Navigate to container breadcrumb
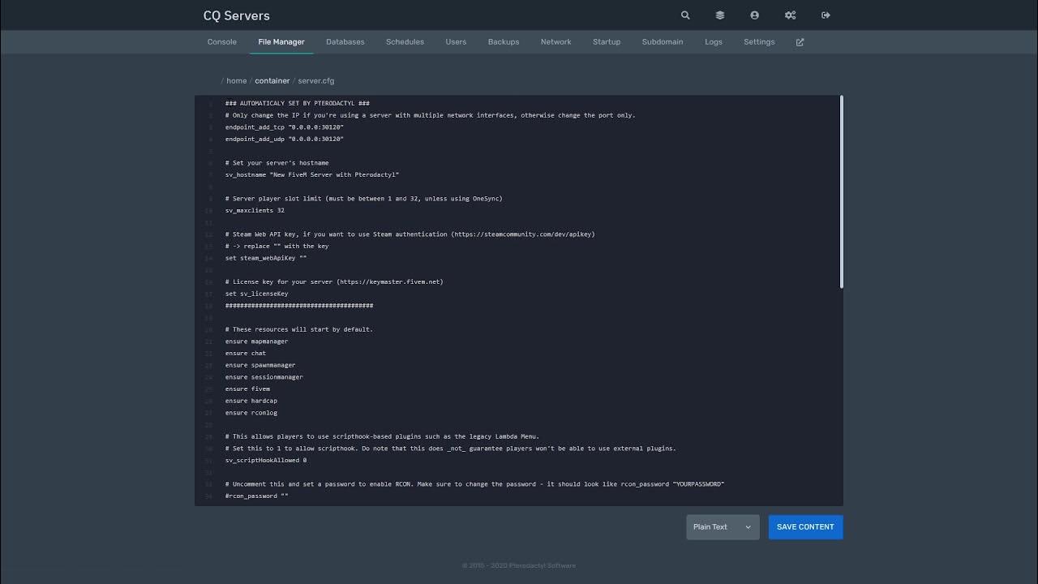The image size is (1038, 584). [x=272, y=81]
